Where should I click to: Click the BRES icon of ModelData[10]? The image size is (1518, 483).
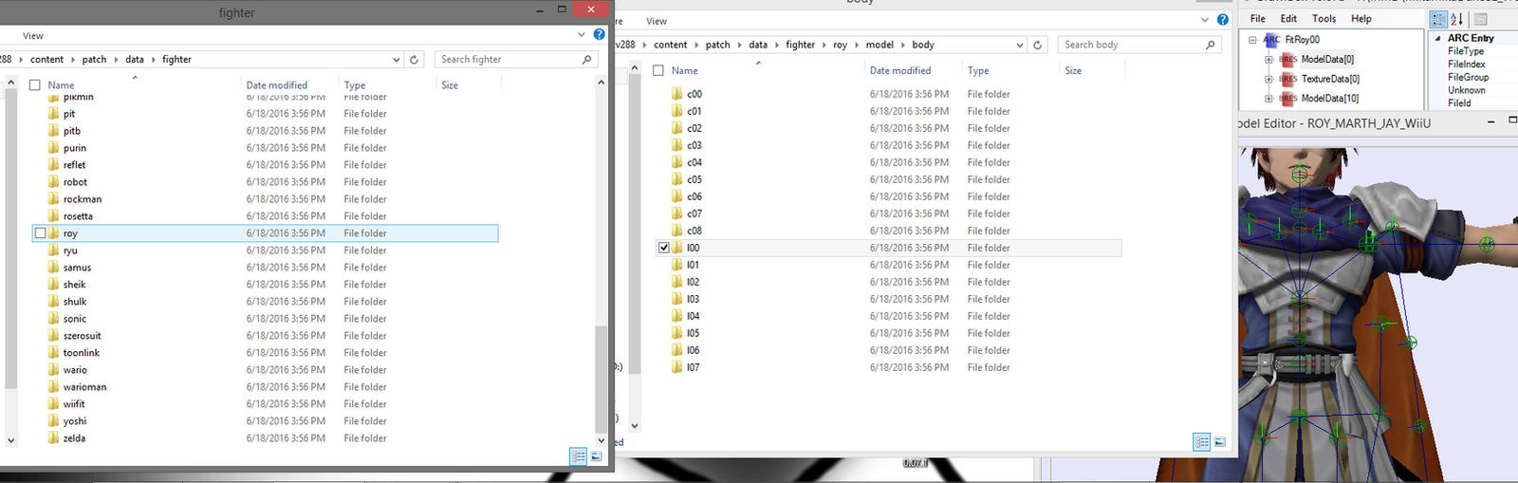pyautogui.click(x=1287, y=98)
